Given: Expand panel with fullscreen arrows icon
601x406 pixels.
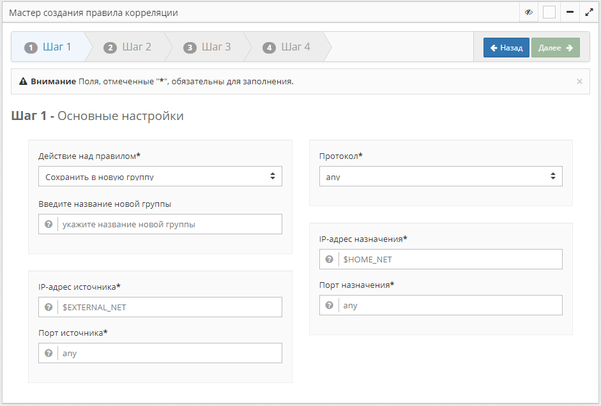Looking at the screenshot, I should tap(589, 12).
